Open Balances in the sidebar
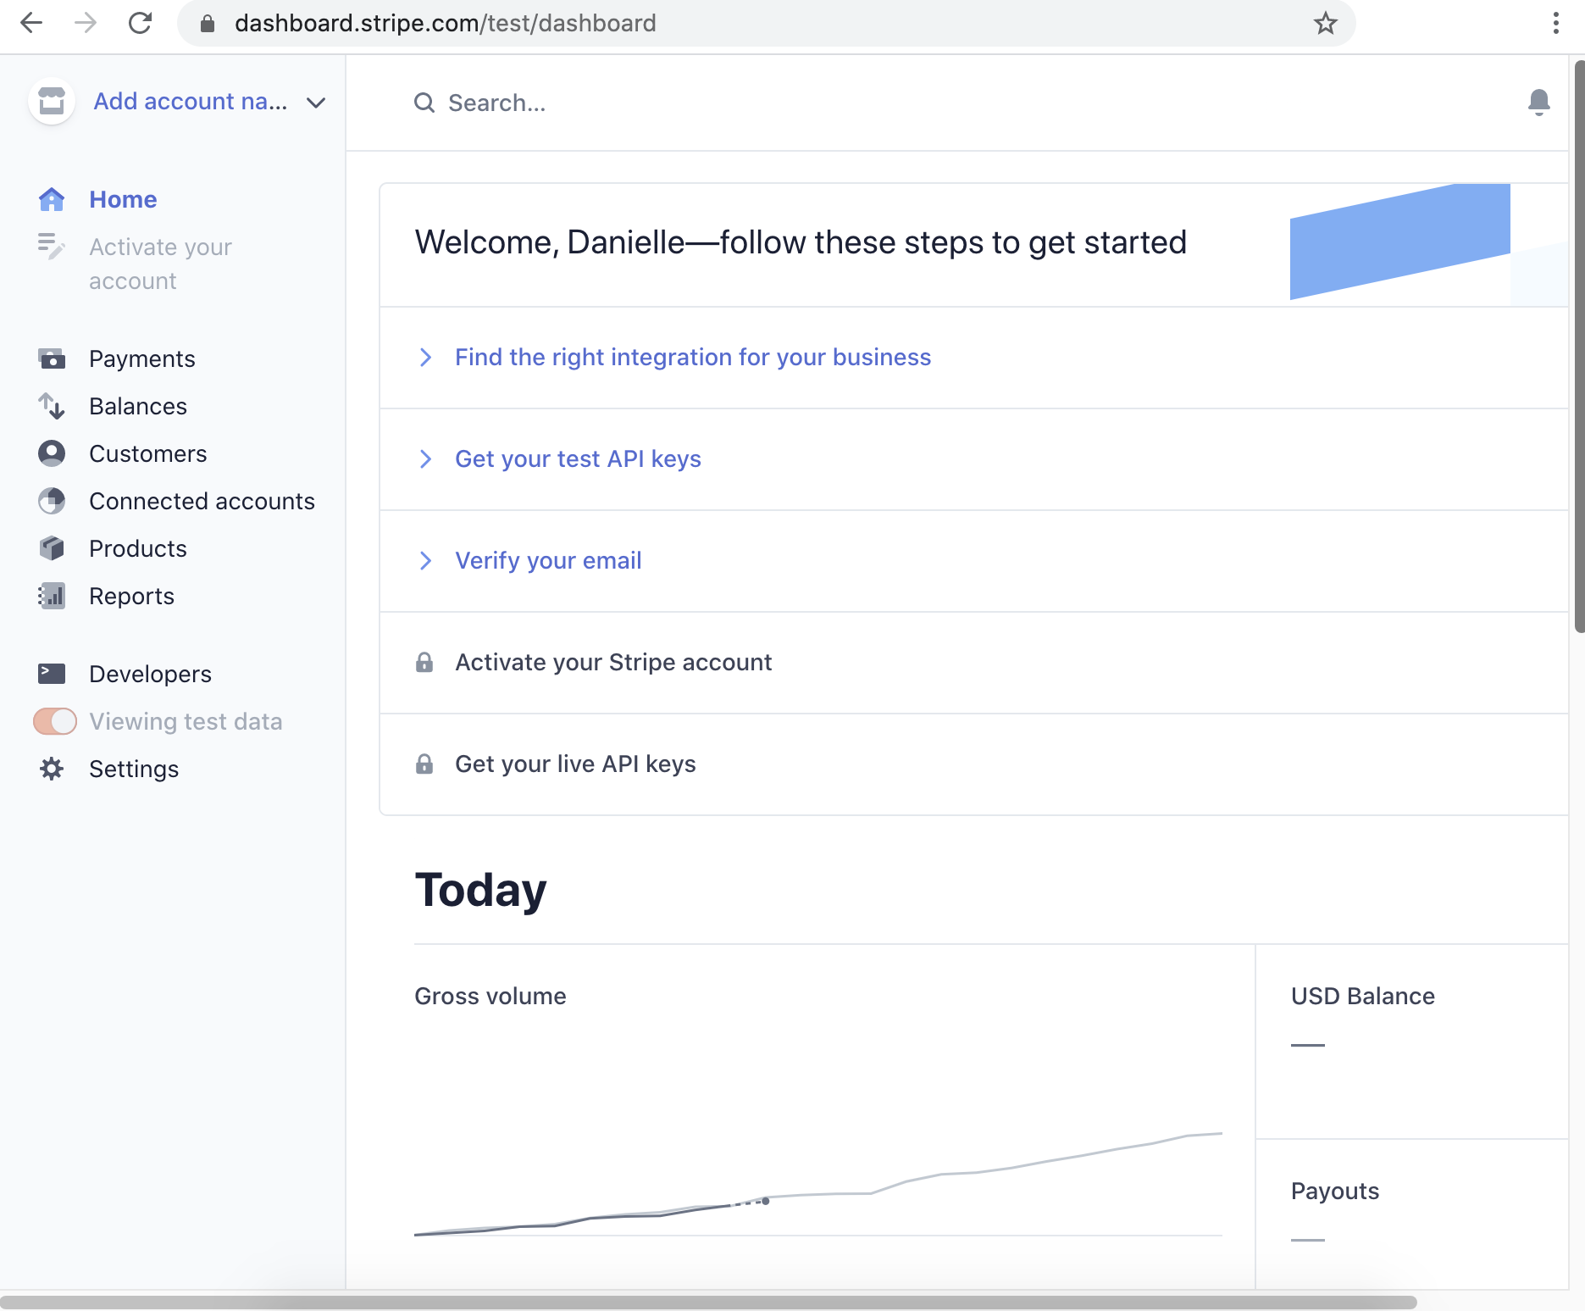This screenshot has height=1311, width=1585. pos(138,406)
